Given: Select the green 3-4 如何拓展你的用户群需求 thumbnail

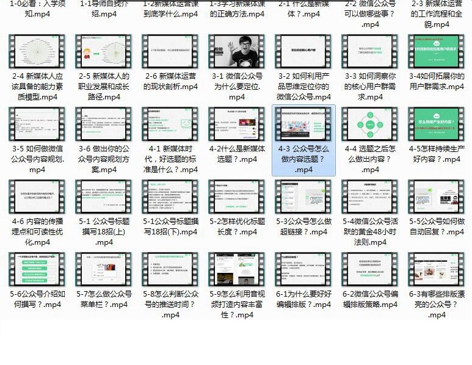Looking at the screenshot, I should click(437, 51).
